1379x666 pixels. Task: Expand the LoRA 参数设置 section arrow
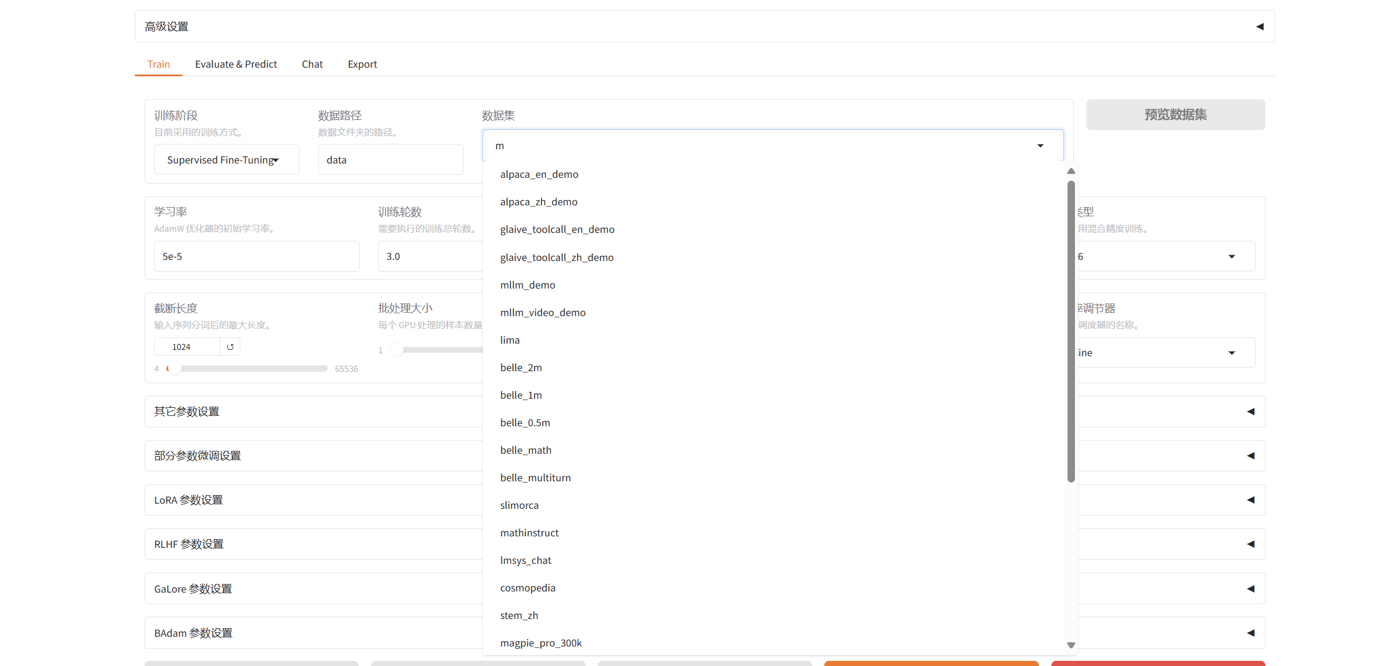click(1251, 500)
